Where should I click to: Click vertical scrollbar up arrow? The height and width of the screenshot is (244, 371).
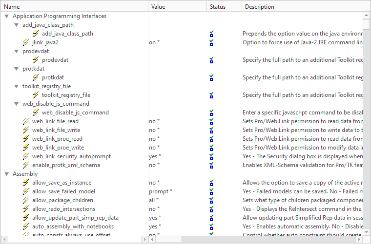pos(366,15)
